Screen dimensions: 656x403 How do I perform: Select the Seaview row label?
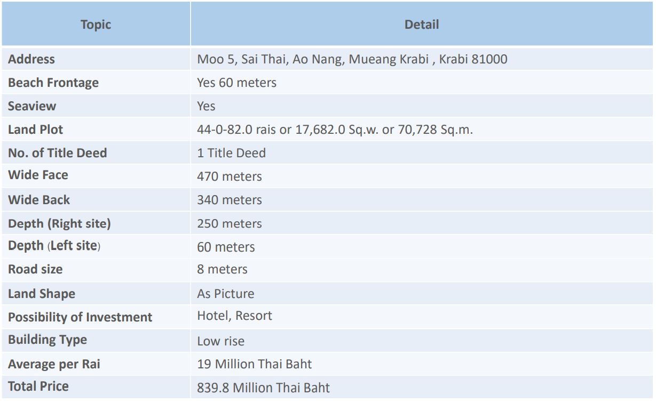pos(32,106)
